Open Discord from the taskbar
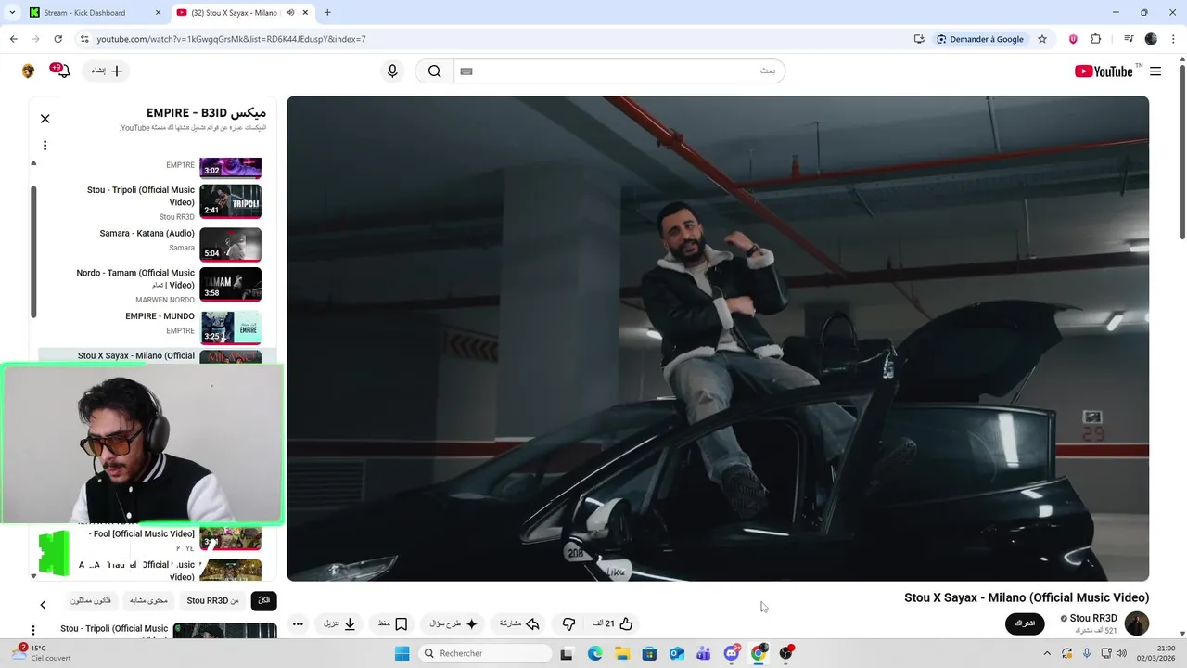 pos(732,654)
